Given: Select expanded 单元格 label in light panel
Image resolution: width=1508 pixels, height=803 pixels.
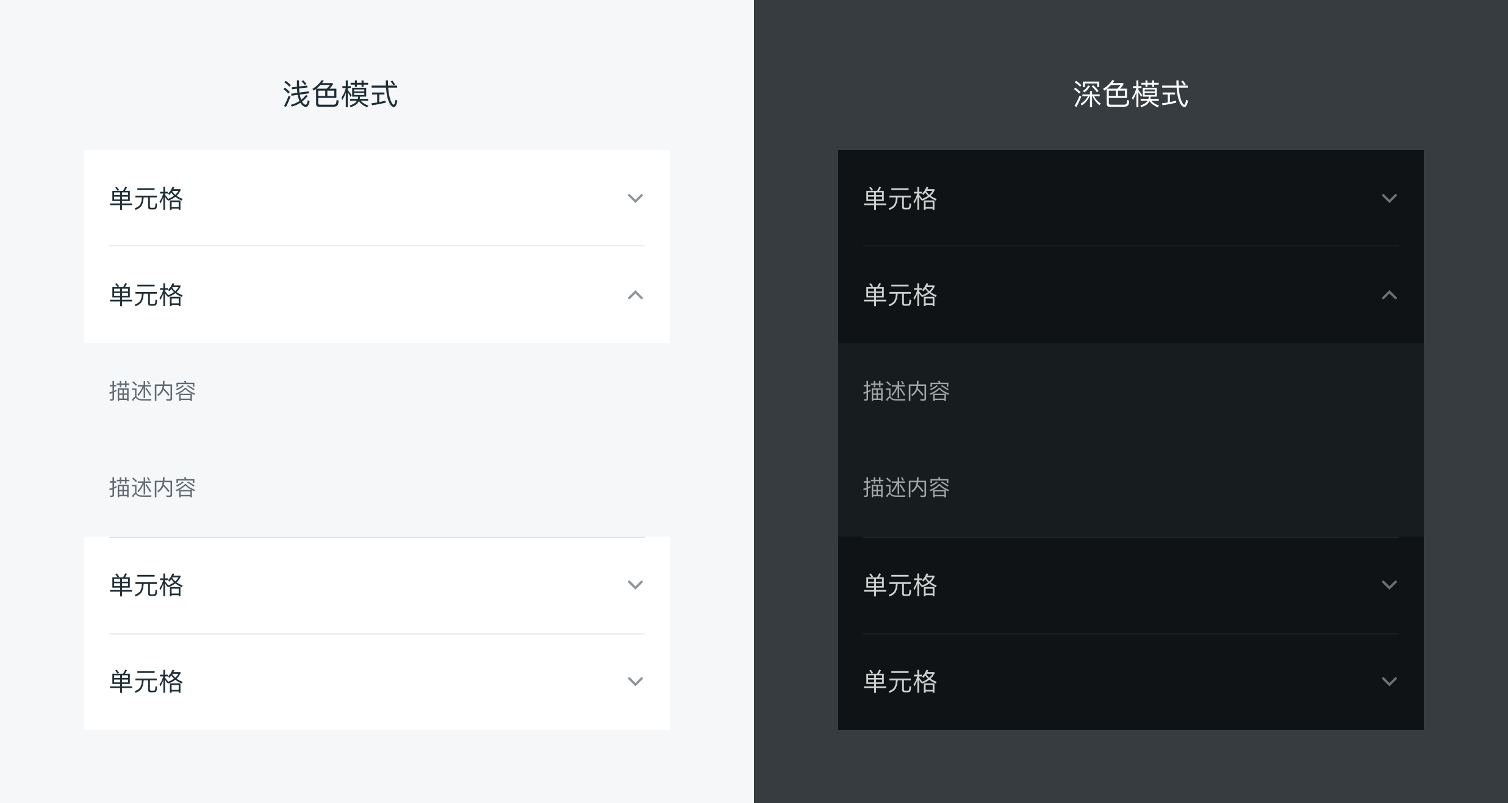Looking at the screenshot, I should coord(146,295).
